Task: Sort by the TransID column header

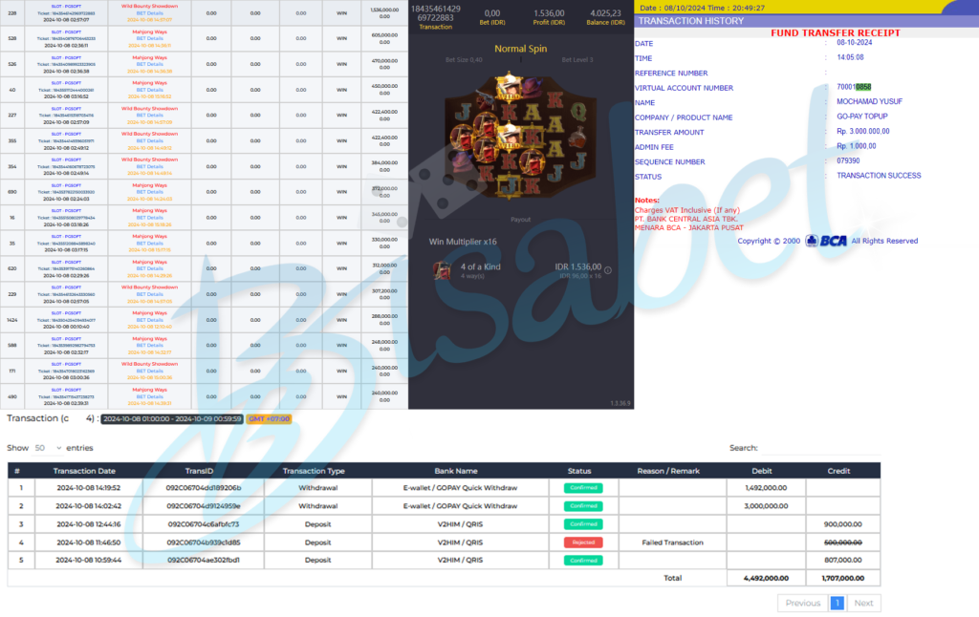Action: coord(199,471)
